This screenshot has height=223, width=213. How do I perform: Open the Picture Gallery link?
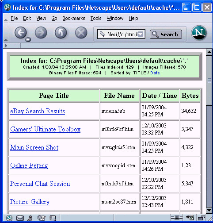30,202
